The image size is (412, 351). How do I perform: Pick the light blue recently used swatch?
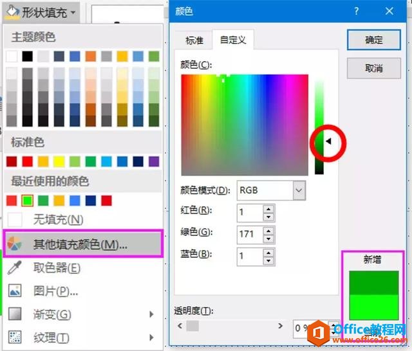click(x=75, y=201)
